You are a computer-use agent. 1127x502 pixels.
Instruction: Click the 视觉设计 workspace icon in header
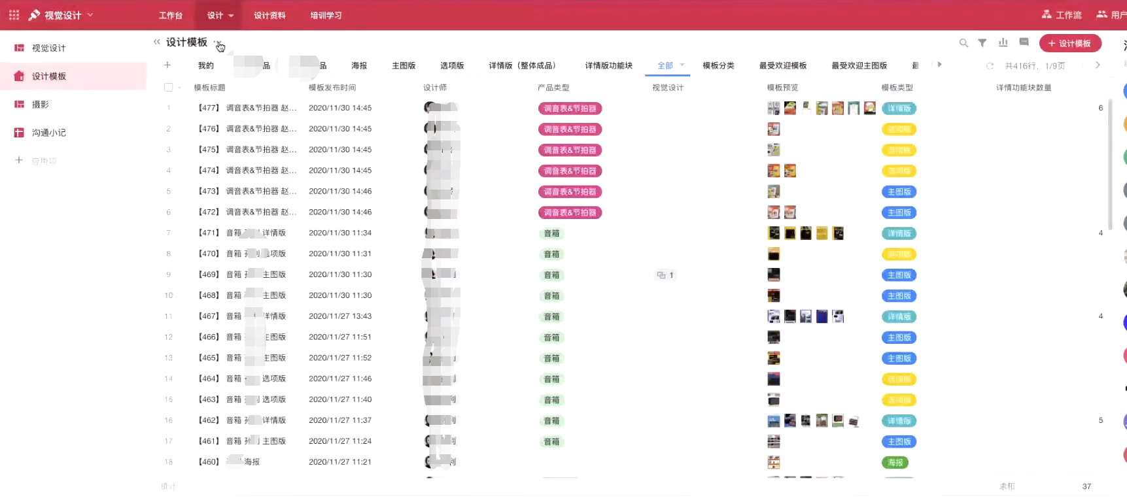(34, 14)
